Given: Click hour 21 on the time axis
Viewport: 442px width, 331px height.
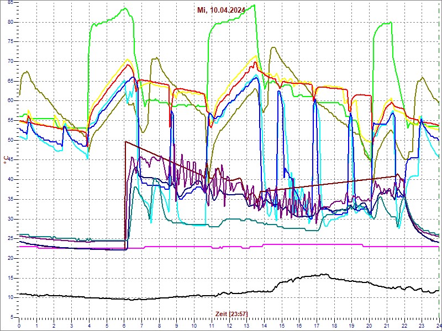Looking at the screenshot, I should 387,325.
